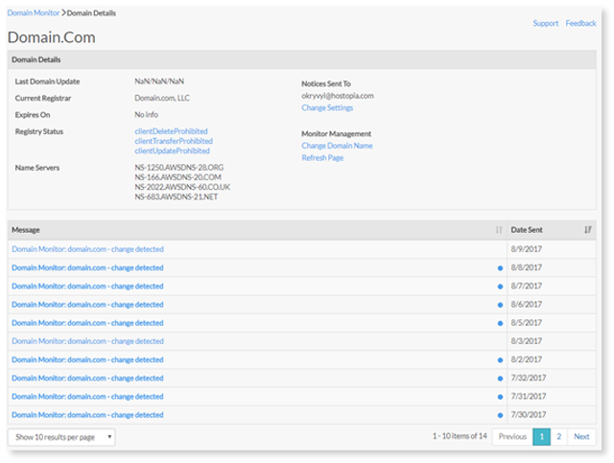Go to pagination page 2
The image size is (614, 463).
tap(558, 436)
